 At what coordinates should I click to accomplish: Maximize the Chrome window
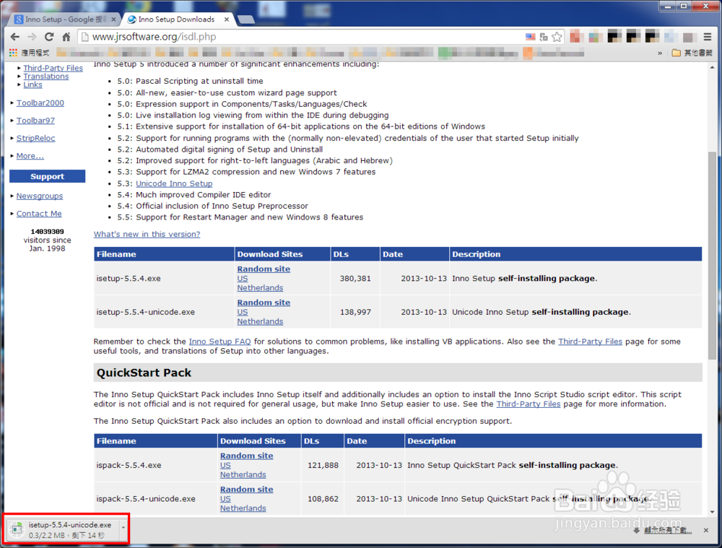tap(684, 6)
